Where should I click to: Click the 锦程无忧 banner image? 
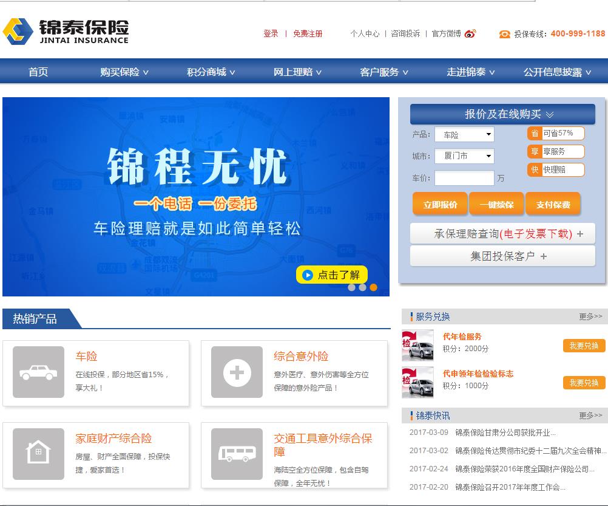pyautogui.click(x=196, y=197)
